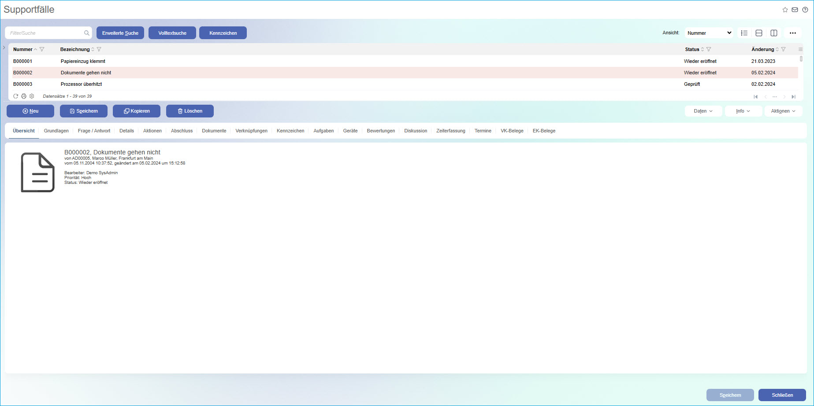The width and height of the screenshot is (814, 406).
Task: Click the table's vertical scrollbar thumb
Action: (x=801, y=59)
